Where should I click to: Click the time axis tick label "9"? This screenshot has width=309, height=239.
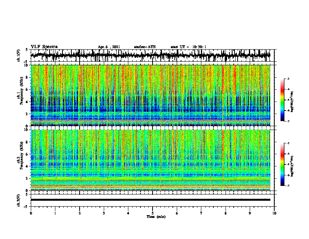click(250, 213)
